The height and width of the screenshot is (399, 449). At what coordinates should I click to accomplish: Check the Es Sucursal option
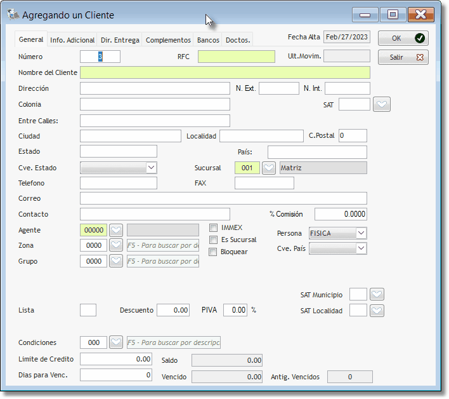213,240
